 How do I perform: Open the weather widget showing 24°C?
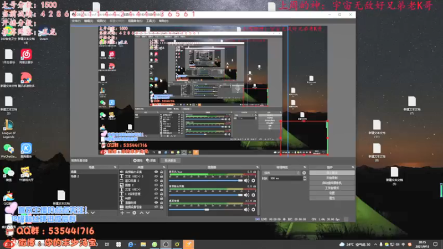(355, 245)
